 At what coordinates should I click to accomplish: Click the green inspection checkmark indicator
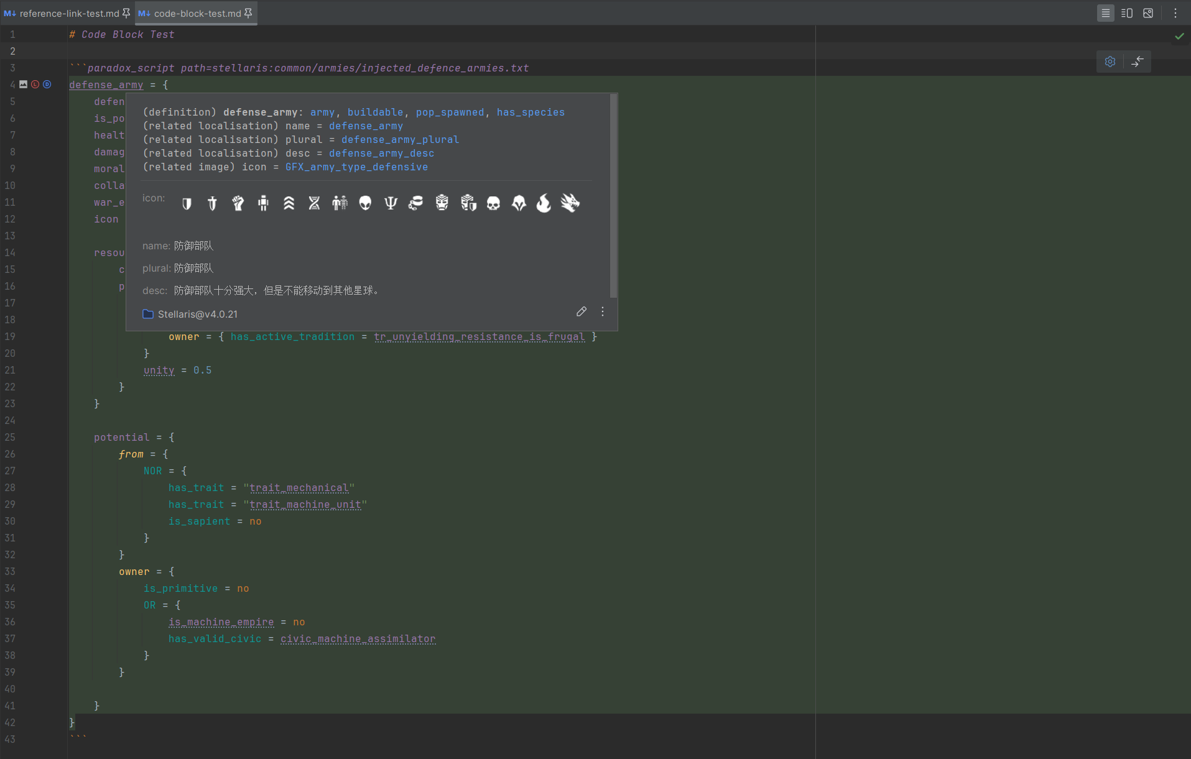(x=1179, y=36)
